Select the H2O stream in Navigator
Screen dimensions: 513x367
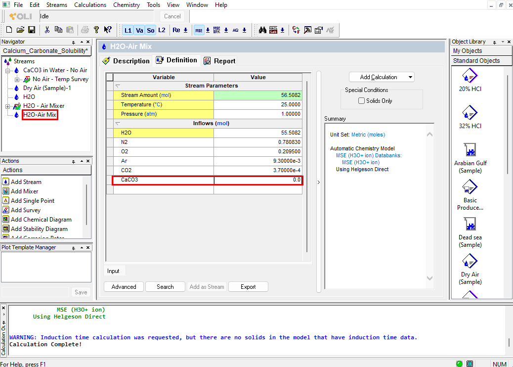coord(29,97)
